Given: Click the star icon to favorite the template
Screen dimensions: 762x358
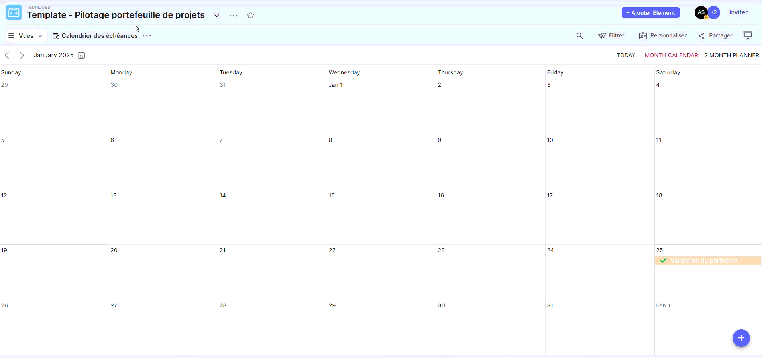Looking at the screenshot, I should coord(250,16).
